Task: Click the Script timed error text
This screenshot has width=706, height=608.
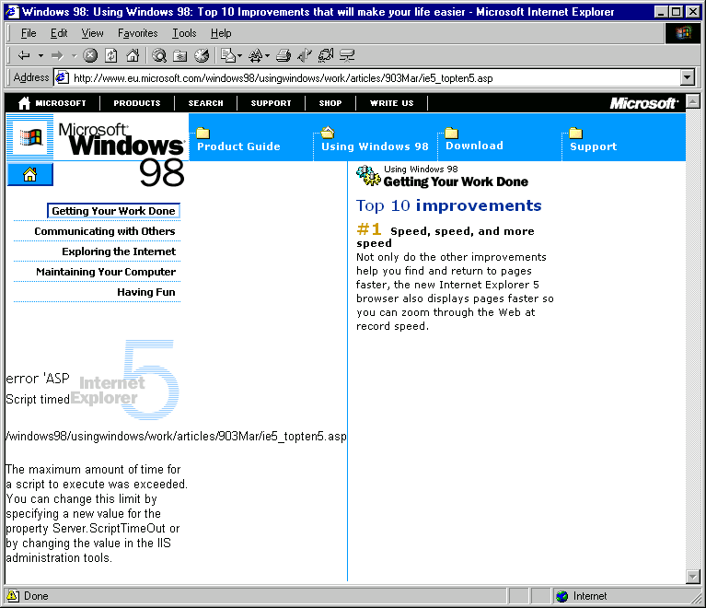Action: click(38, 399)
